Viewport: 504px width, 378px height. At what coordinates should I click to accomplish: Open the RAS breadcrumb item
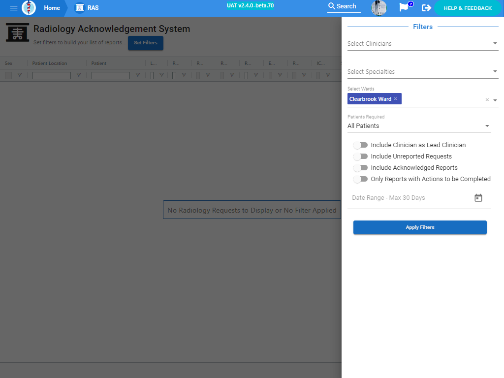[87, 8]
